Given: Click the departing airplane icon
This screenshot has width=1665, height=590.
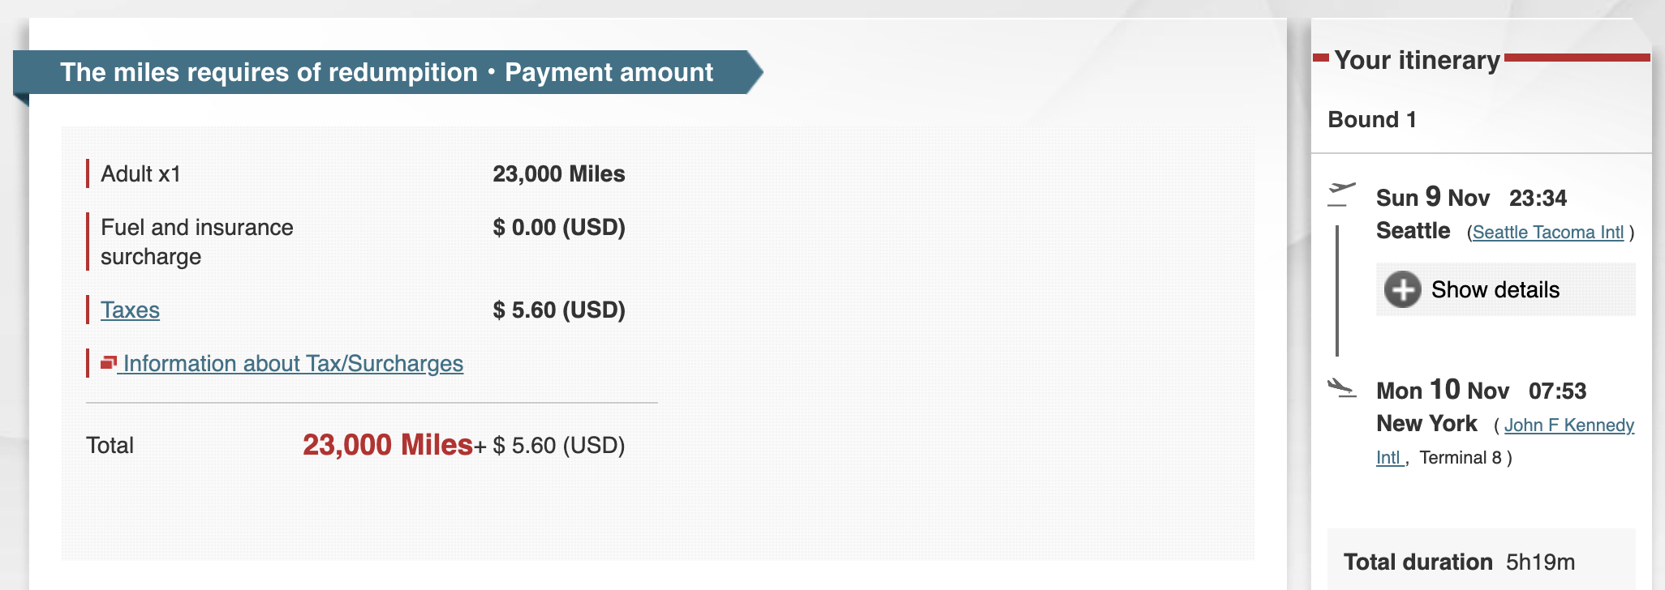Looking at the screenshot, I should click(1341, 194).
